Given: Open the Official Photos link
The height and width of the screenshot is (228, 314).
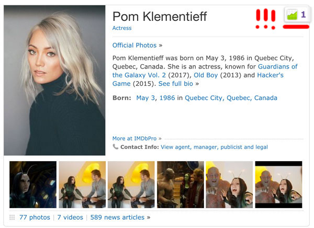Looking at the screenshot, I should (134, 45).
